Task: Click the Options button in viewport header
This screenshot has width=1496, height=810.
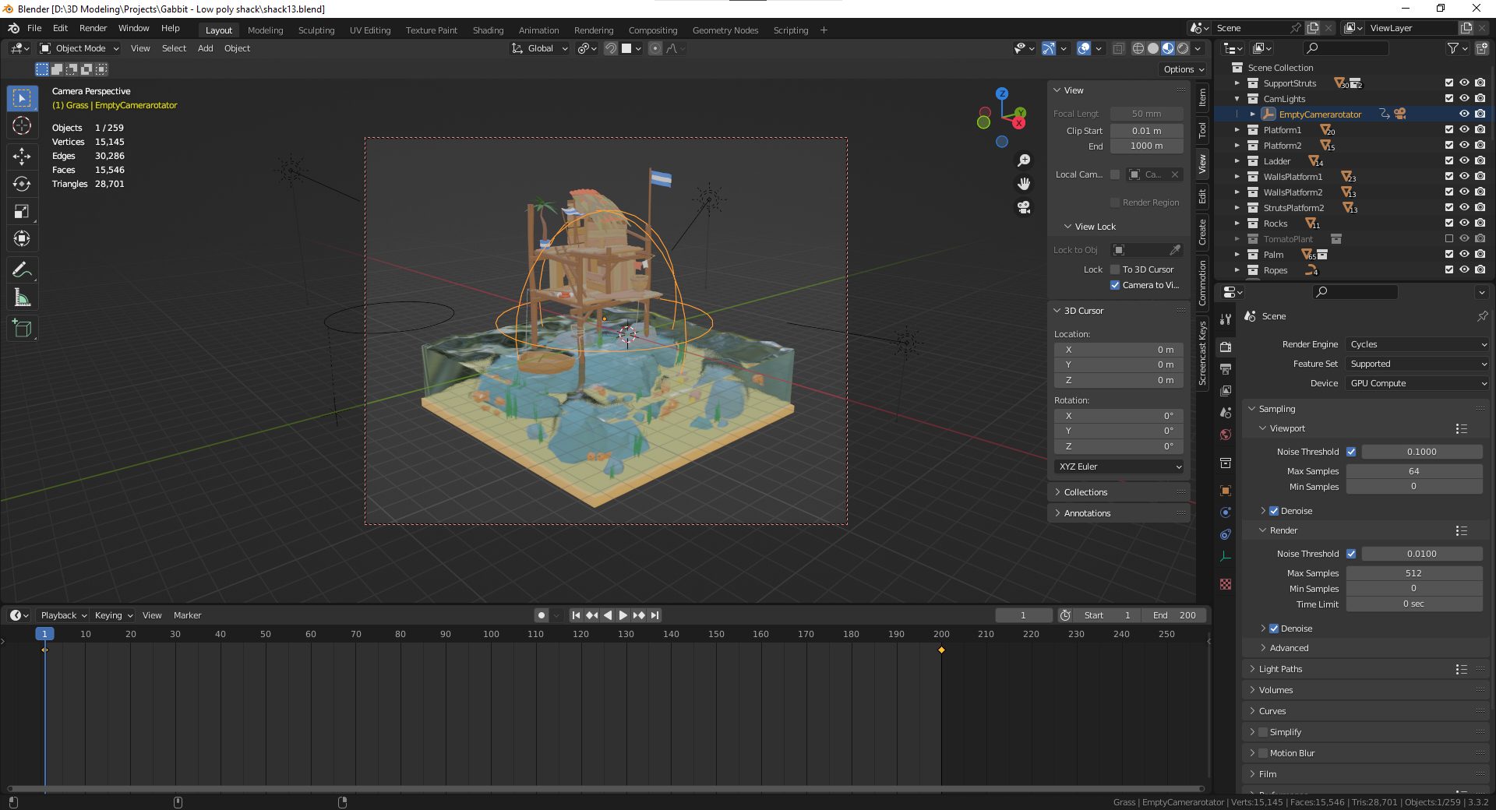Action: [x=1183, y=69]
